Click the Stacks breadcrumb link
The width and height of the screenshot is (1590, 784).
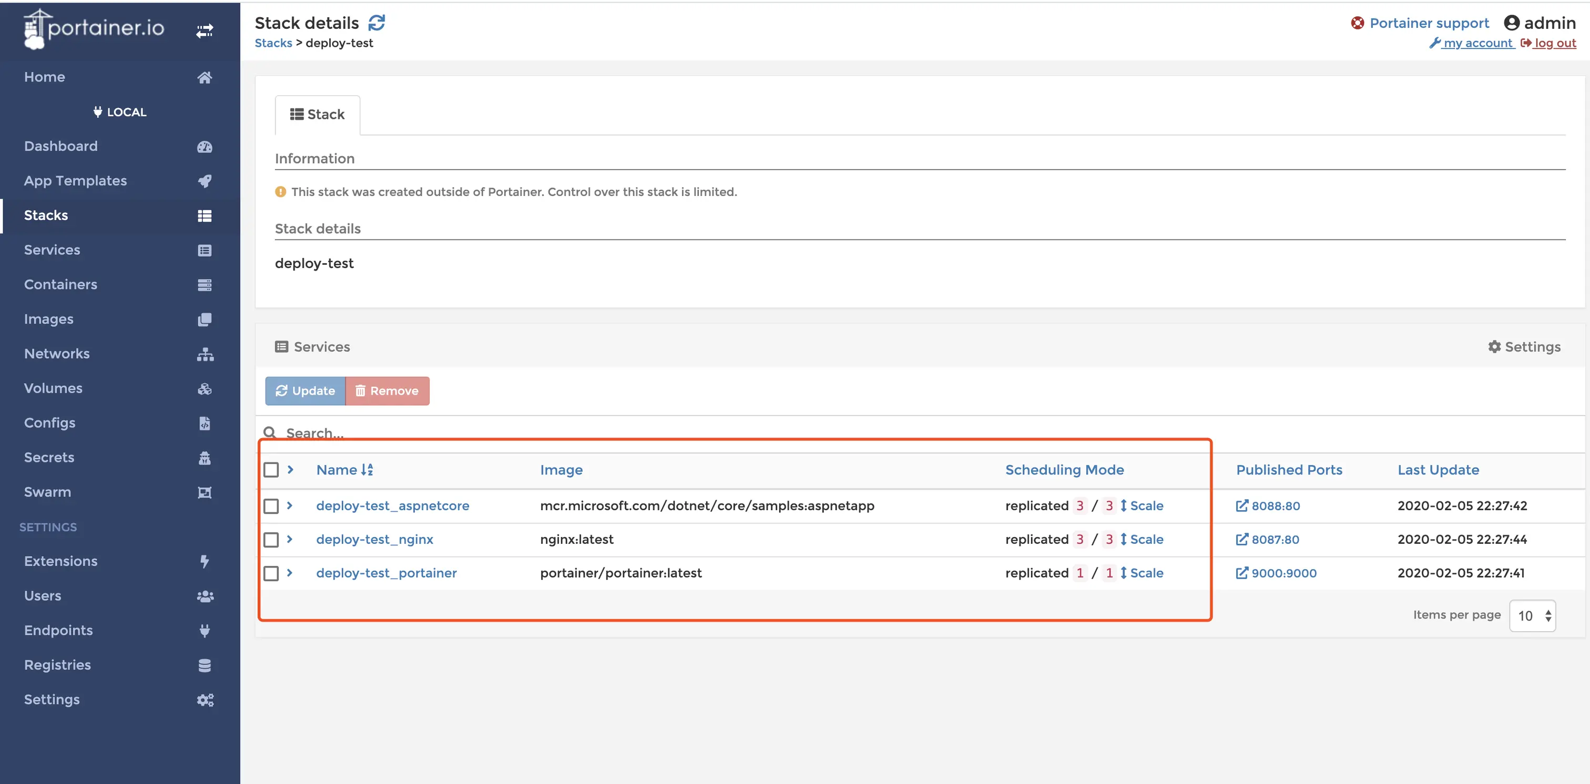coord(273,43)
